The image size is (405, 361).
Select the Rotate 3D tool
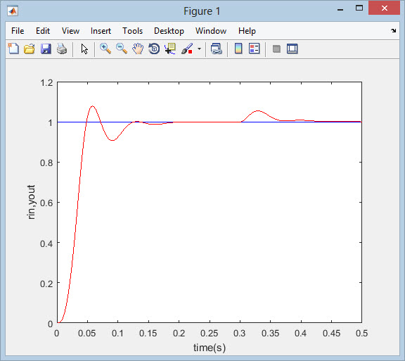pyautogui.click(x=154, y=49)
